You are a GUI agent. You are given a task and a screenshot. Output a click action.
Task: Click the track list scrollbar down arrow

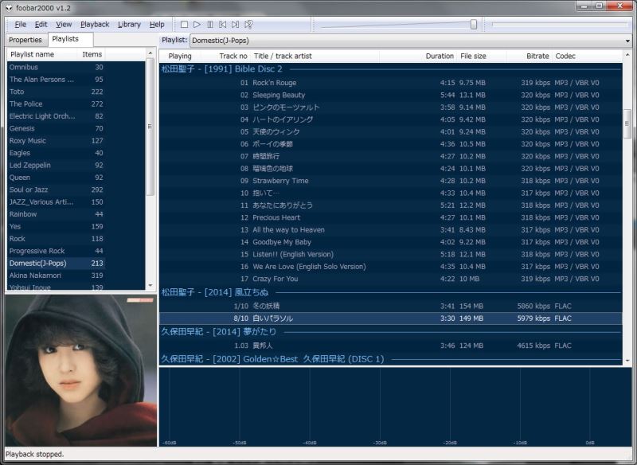627,361
